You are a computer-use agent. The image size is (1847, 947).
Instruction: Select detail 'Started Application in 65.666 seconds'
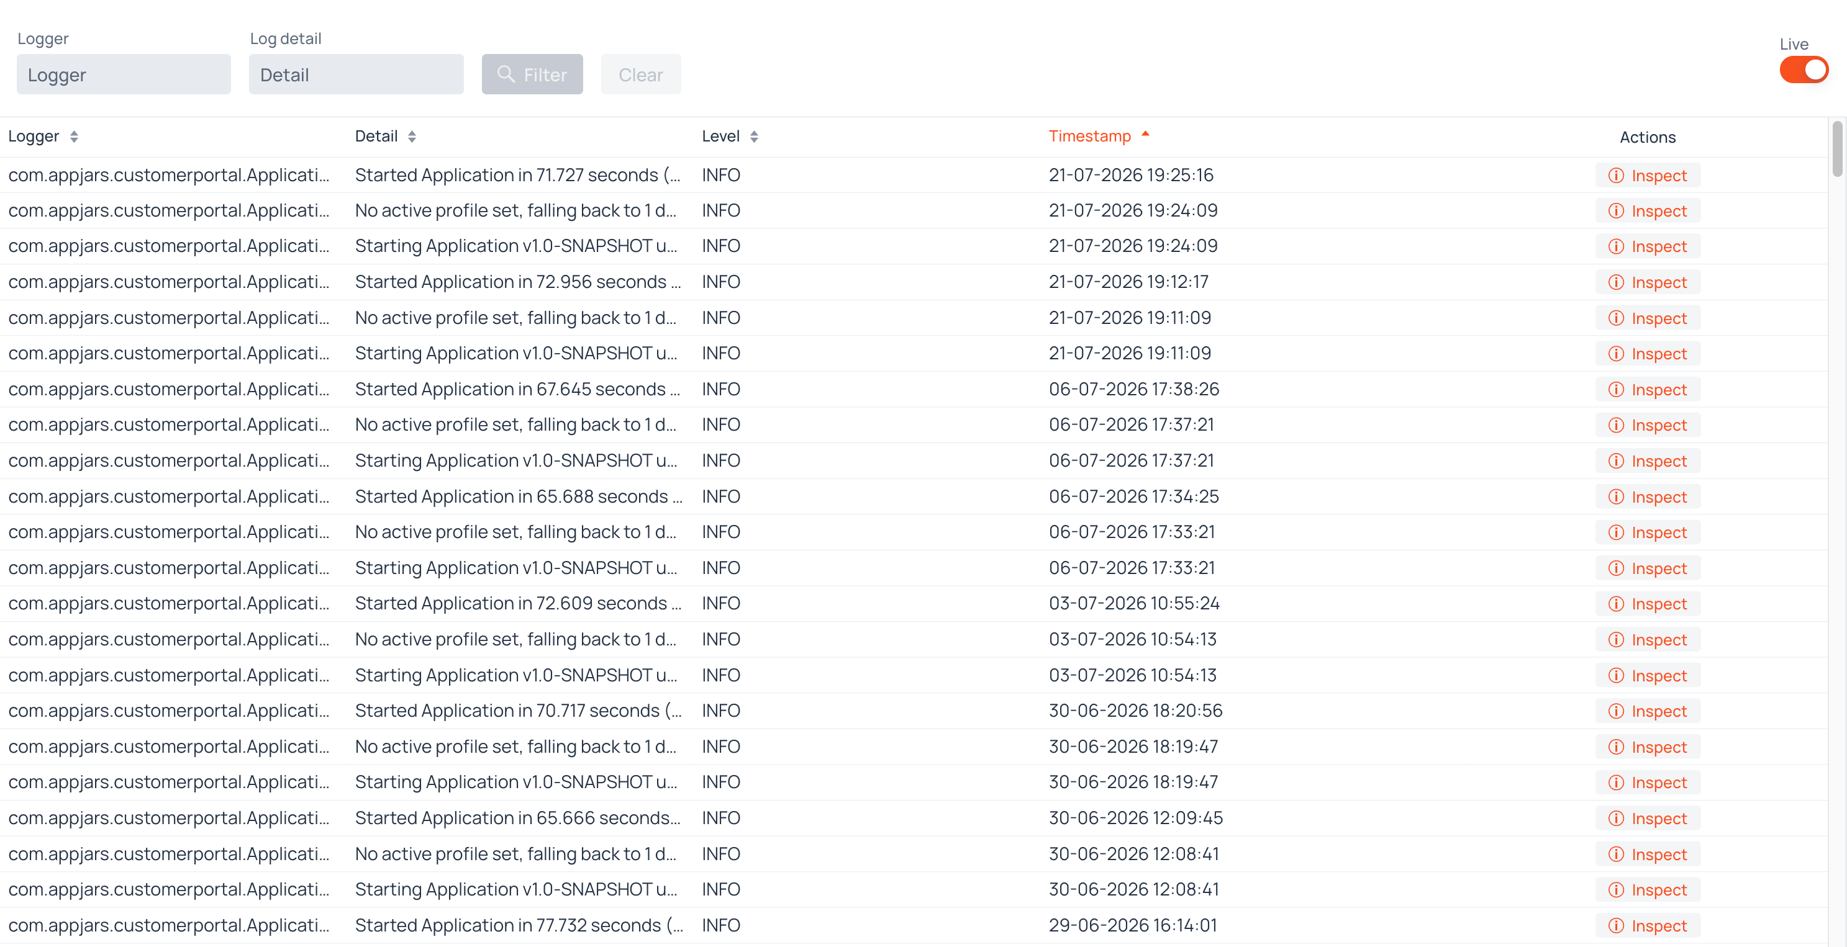point(518,818)
